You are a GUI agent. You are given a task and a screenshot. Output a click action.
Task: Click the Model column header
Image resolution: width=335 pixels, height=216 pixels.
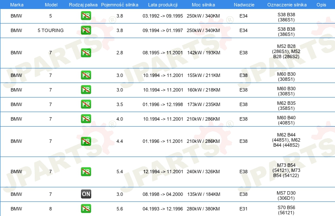51,5
